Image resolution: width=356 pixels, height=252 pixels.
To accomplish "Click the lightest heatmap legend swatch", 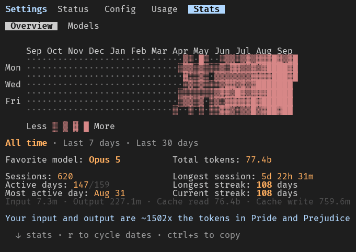I will (55, 127).
